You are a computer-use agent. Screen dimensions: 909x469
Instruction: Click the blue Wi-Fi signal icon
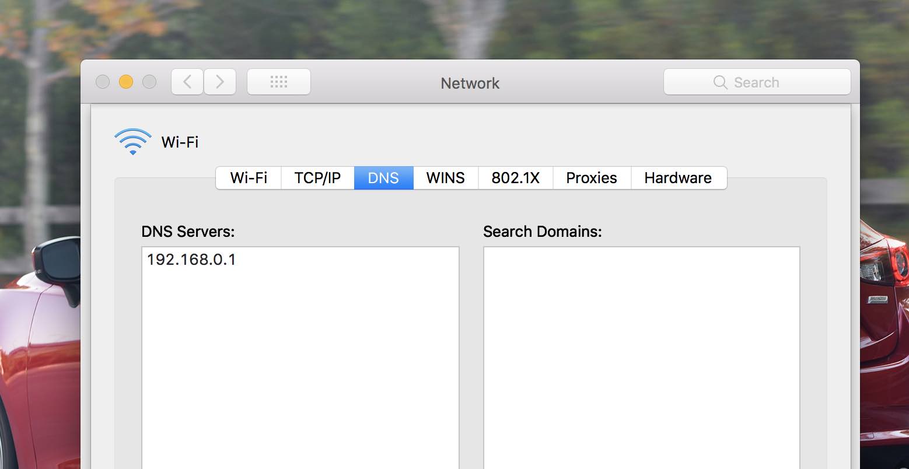(x=132, y=142)
